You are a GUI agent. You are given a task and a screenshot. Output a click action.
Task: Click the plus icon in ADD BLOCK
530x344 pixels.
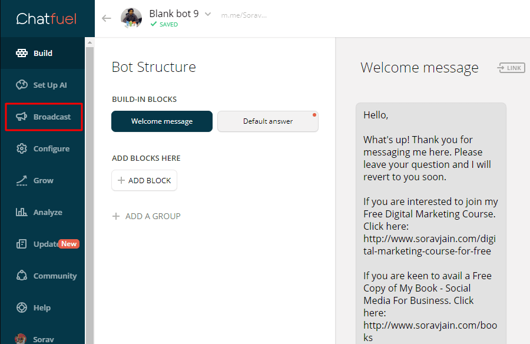(121, 180)
